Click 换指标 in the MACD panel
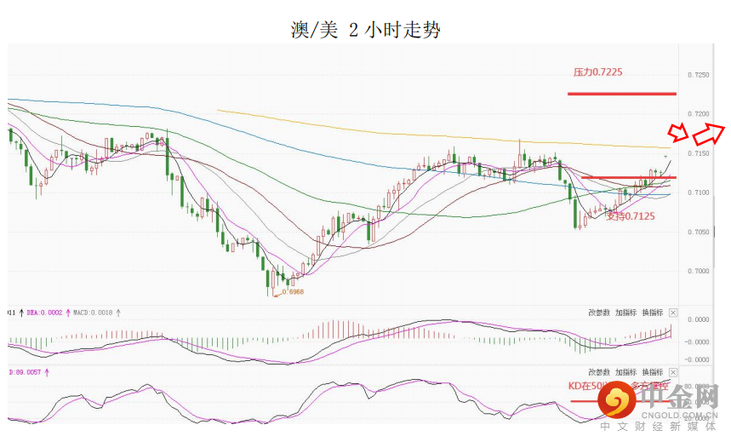731x442 pixels. (x=652, y=313)
